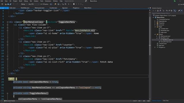Switch to the Counter.razor tab

[x=53, y=8]
